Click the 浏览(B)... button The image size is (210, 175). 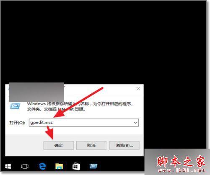(124, 145)
